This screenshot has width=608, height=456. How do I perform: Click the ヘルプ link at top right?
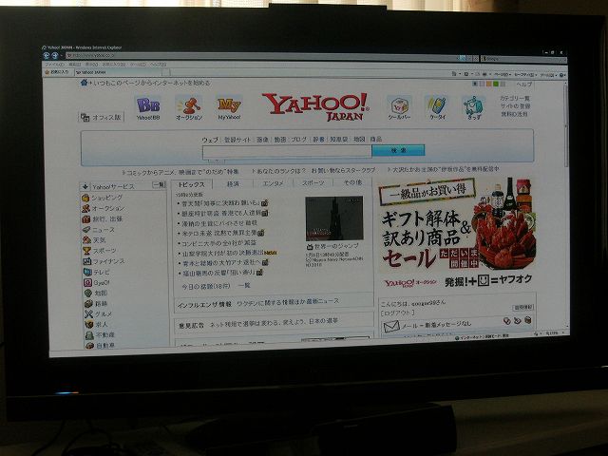point(523,85)
